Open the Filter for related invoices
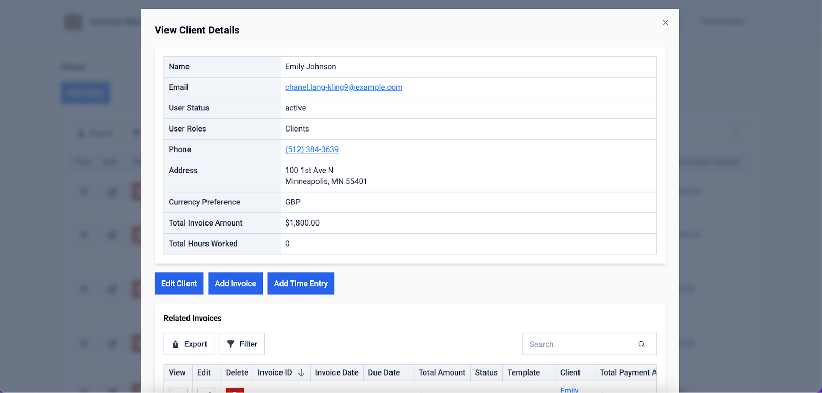The height and width of the screenshot is (393, 822). [x=241, y=344]
